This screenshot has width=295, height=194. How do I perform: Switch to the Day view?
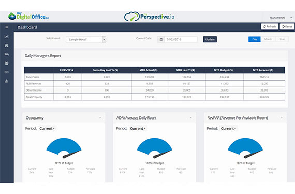pos(254,39)
